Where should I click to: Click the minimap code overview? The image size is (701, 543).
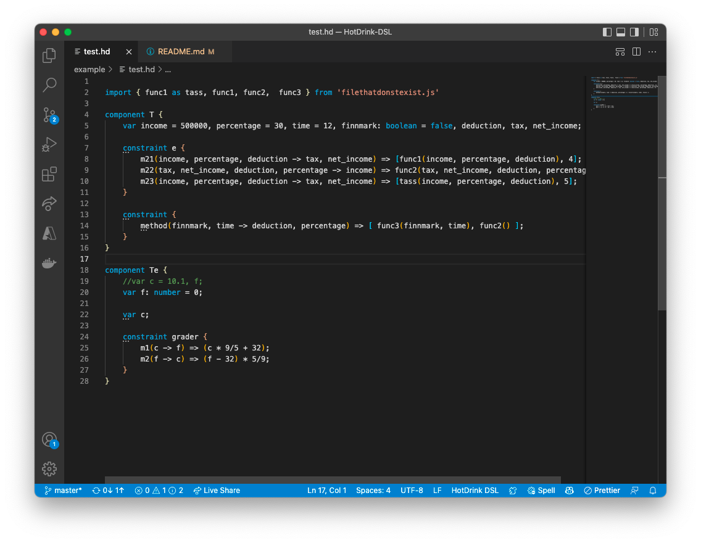624,93
